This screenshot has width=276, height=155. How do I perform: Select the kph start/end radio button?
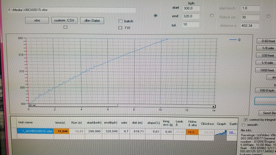(156, 15)
